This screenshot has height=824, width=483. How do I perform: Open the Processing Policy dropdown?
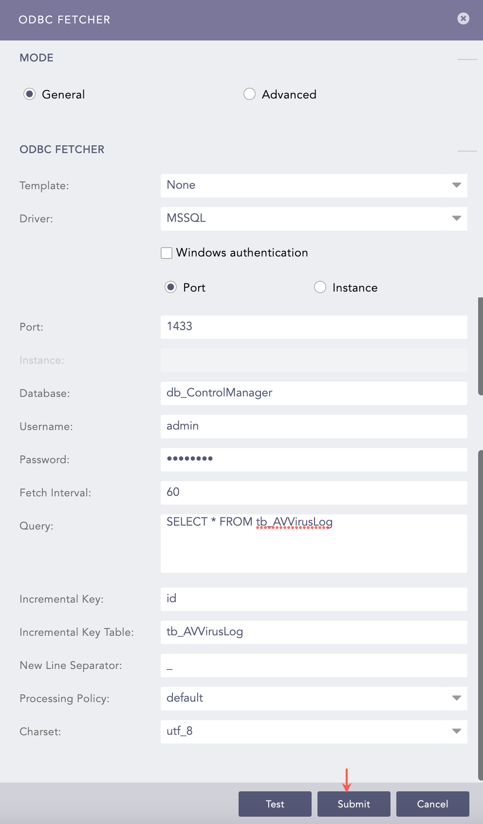[x=314, y=698]
